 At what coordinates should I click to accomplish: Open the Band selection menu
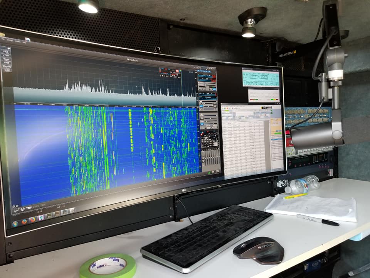coord(7,59)
